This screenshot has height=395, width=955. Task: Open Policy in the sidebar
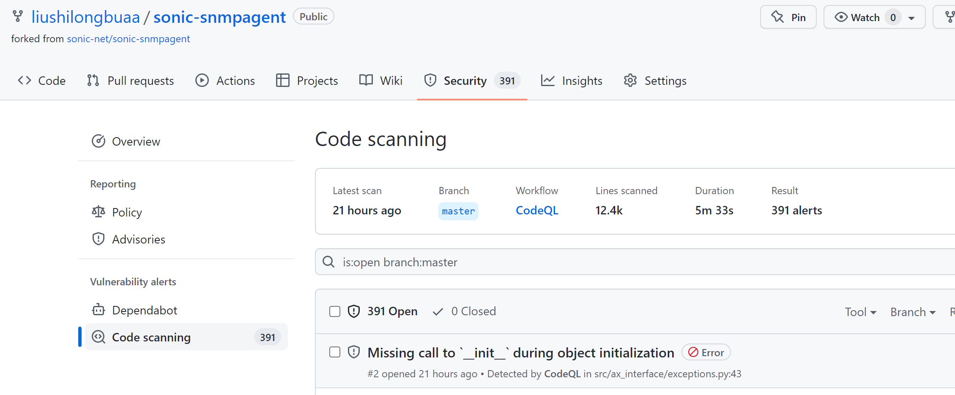[x=186, y=212]
